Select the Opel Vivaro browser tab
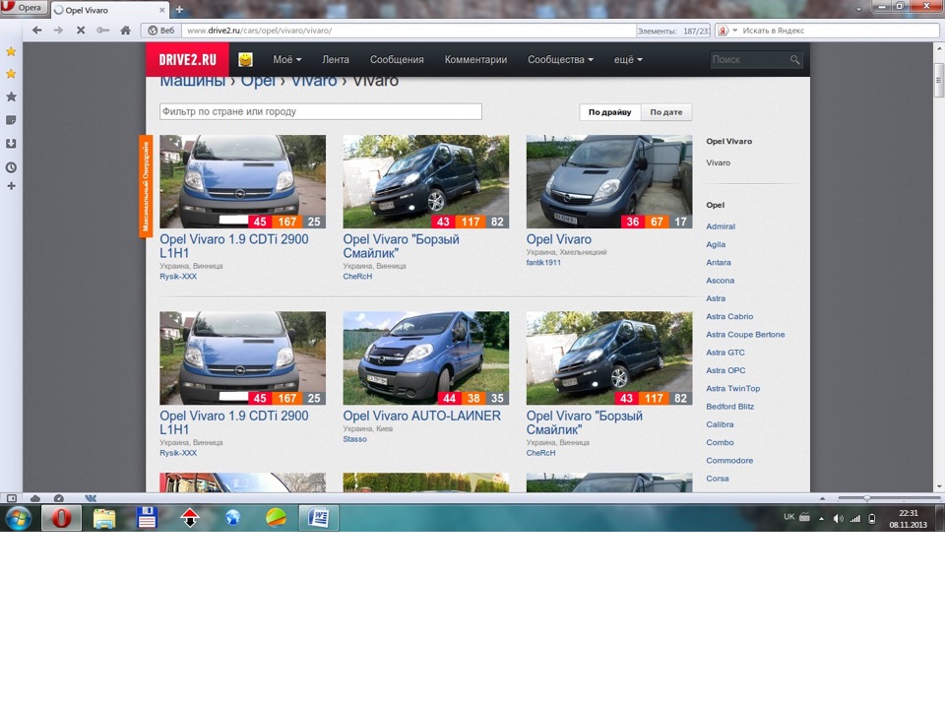The image size is (945, 709). 108,10
